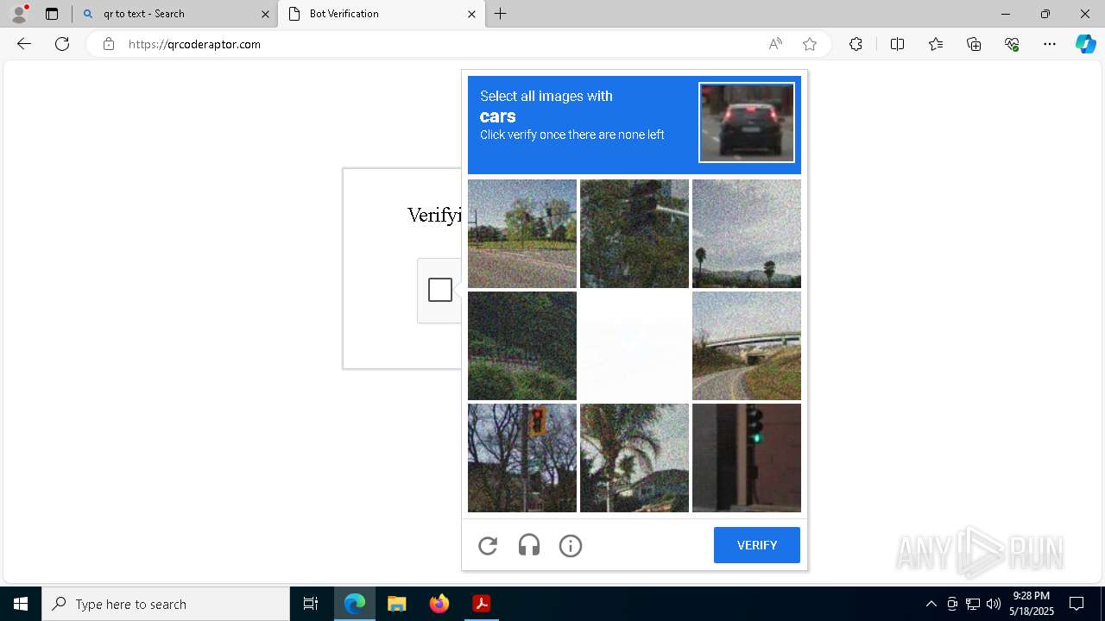Open a new tab with the plus button
The image size is (1105, 621).
point(501,14)
